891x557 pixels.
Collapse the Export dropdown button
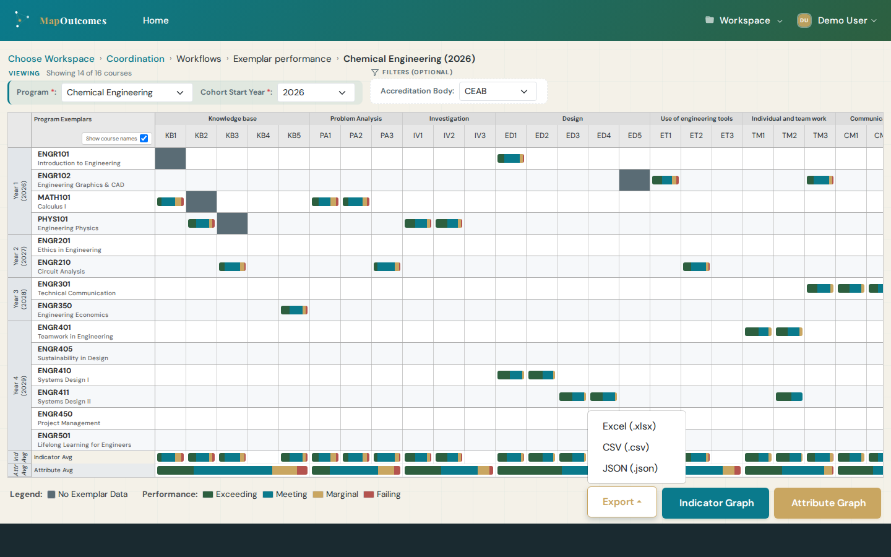[x=622, y=502]
